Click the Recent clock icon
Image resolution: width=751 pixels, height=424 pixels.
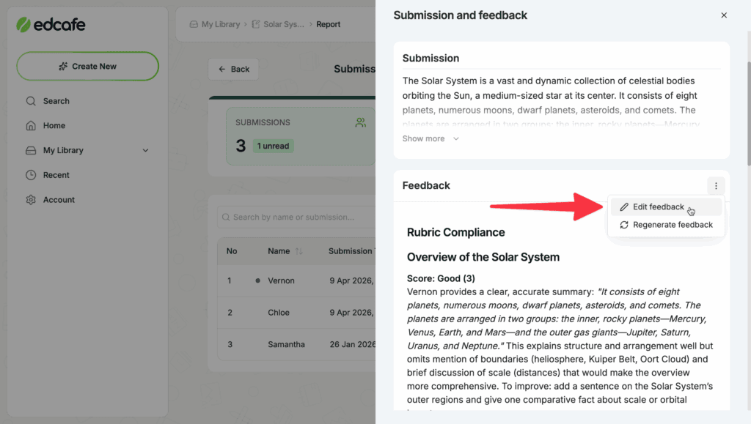pos(31,175)
